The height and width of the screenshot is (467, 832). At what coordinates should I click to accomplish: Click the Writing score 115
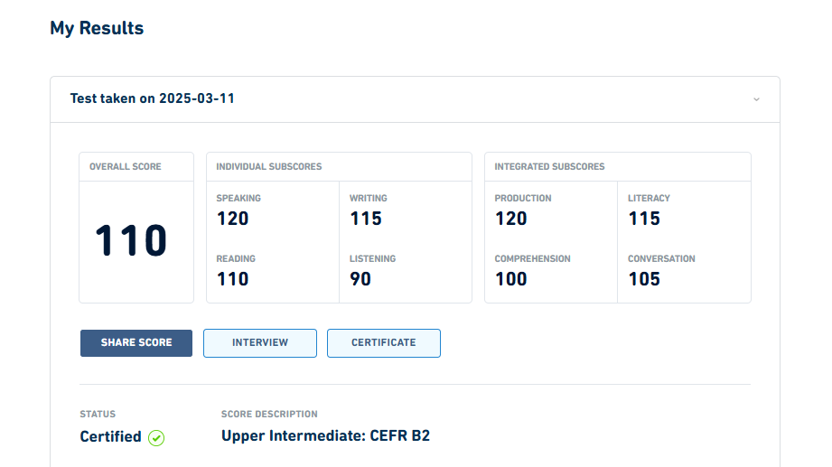(366, 219)
